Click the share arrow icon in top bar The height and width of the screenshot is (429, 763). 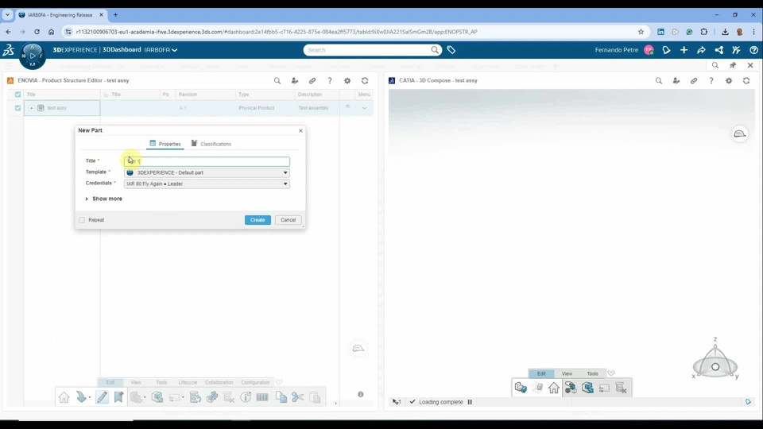point(701,49)
